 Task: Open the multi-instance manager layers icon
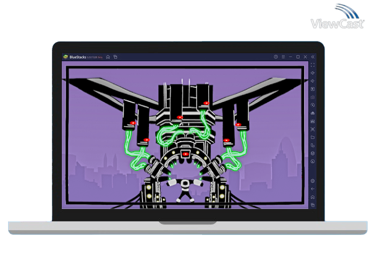pyautogui.click(x=313, y=153)
